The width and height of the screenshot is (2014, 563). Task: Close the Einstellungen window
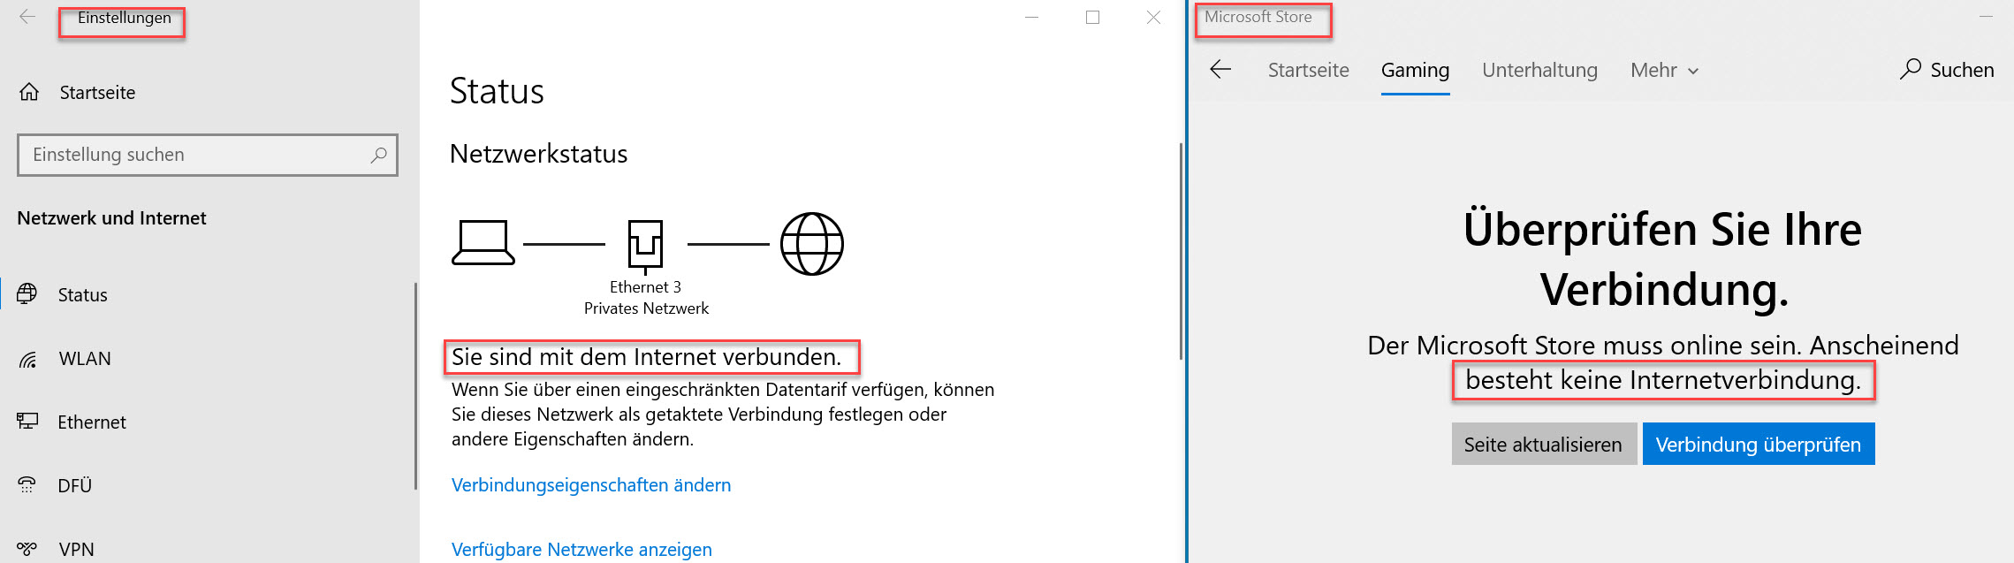pos(1153,18)
